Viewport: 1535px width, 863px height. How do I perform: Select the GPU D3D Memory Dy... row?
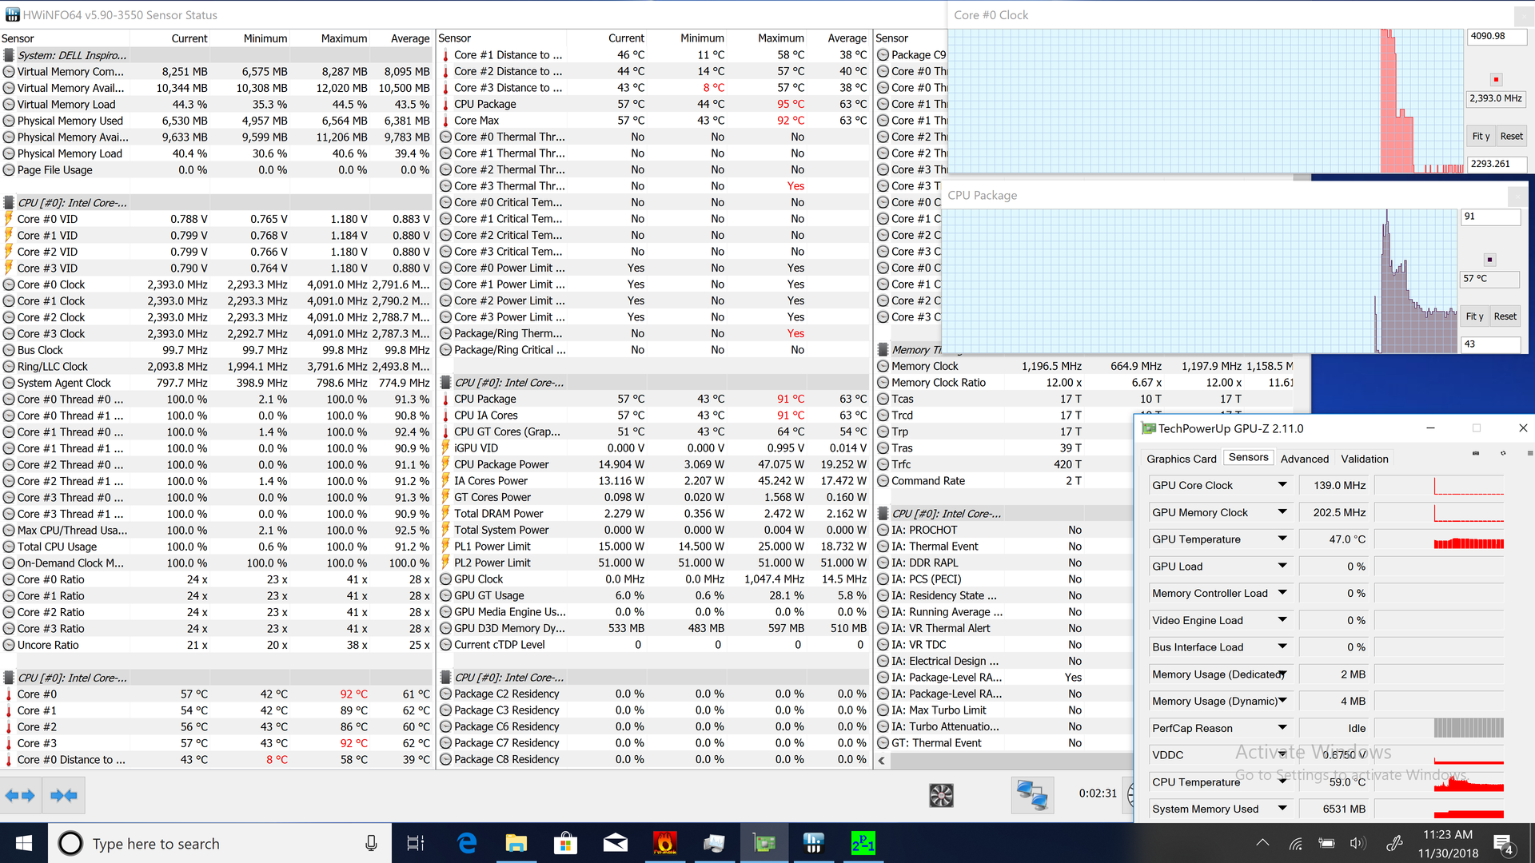(654, 628)
